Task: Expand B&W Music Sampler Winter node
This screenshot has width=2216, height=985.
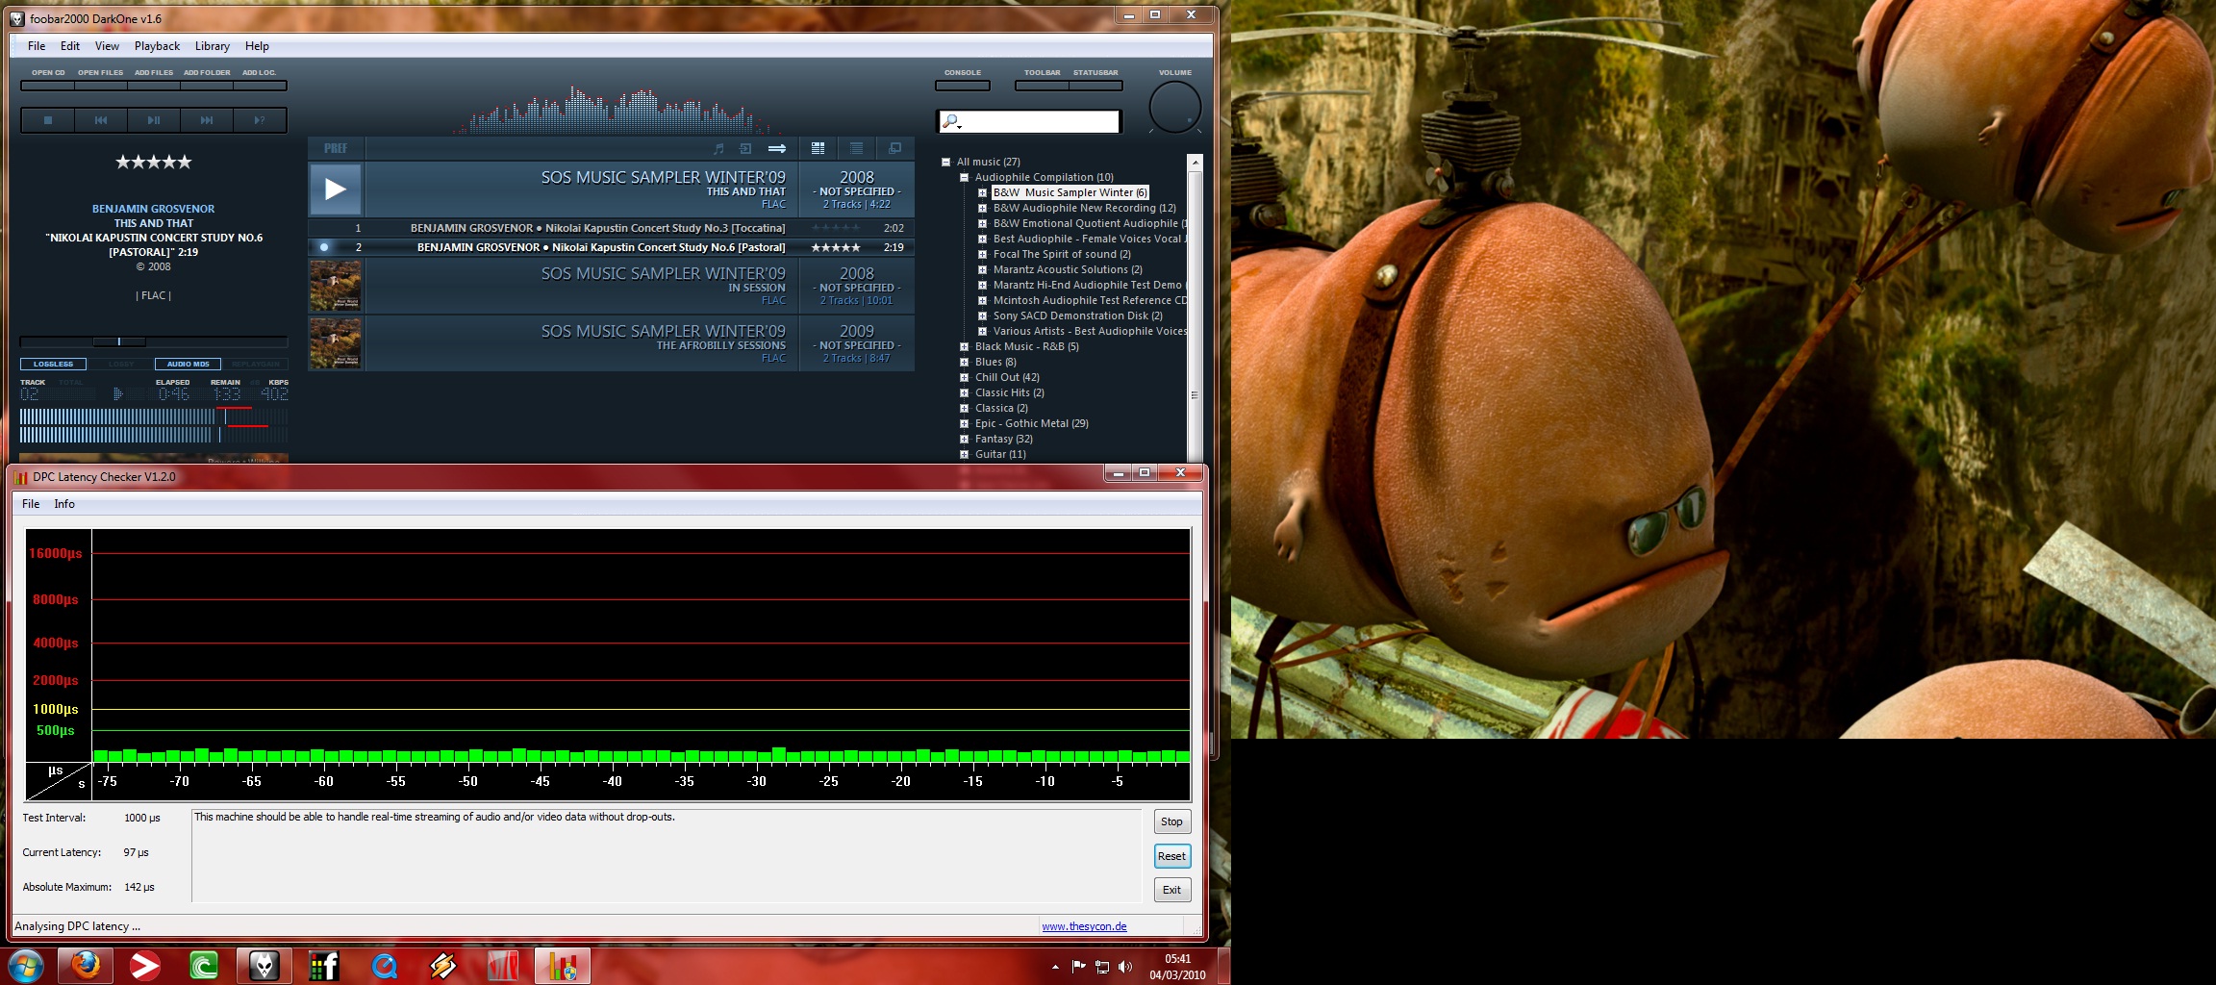Action: click(x=982, y=192)
